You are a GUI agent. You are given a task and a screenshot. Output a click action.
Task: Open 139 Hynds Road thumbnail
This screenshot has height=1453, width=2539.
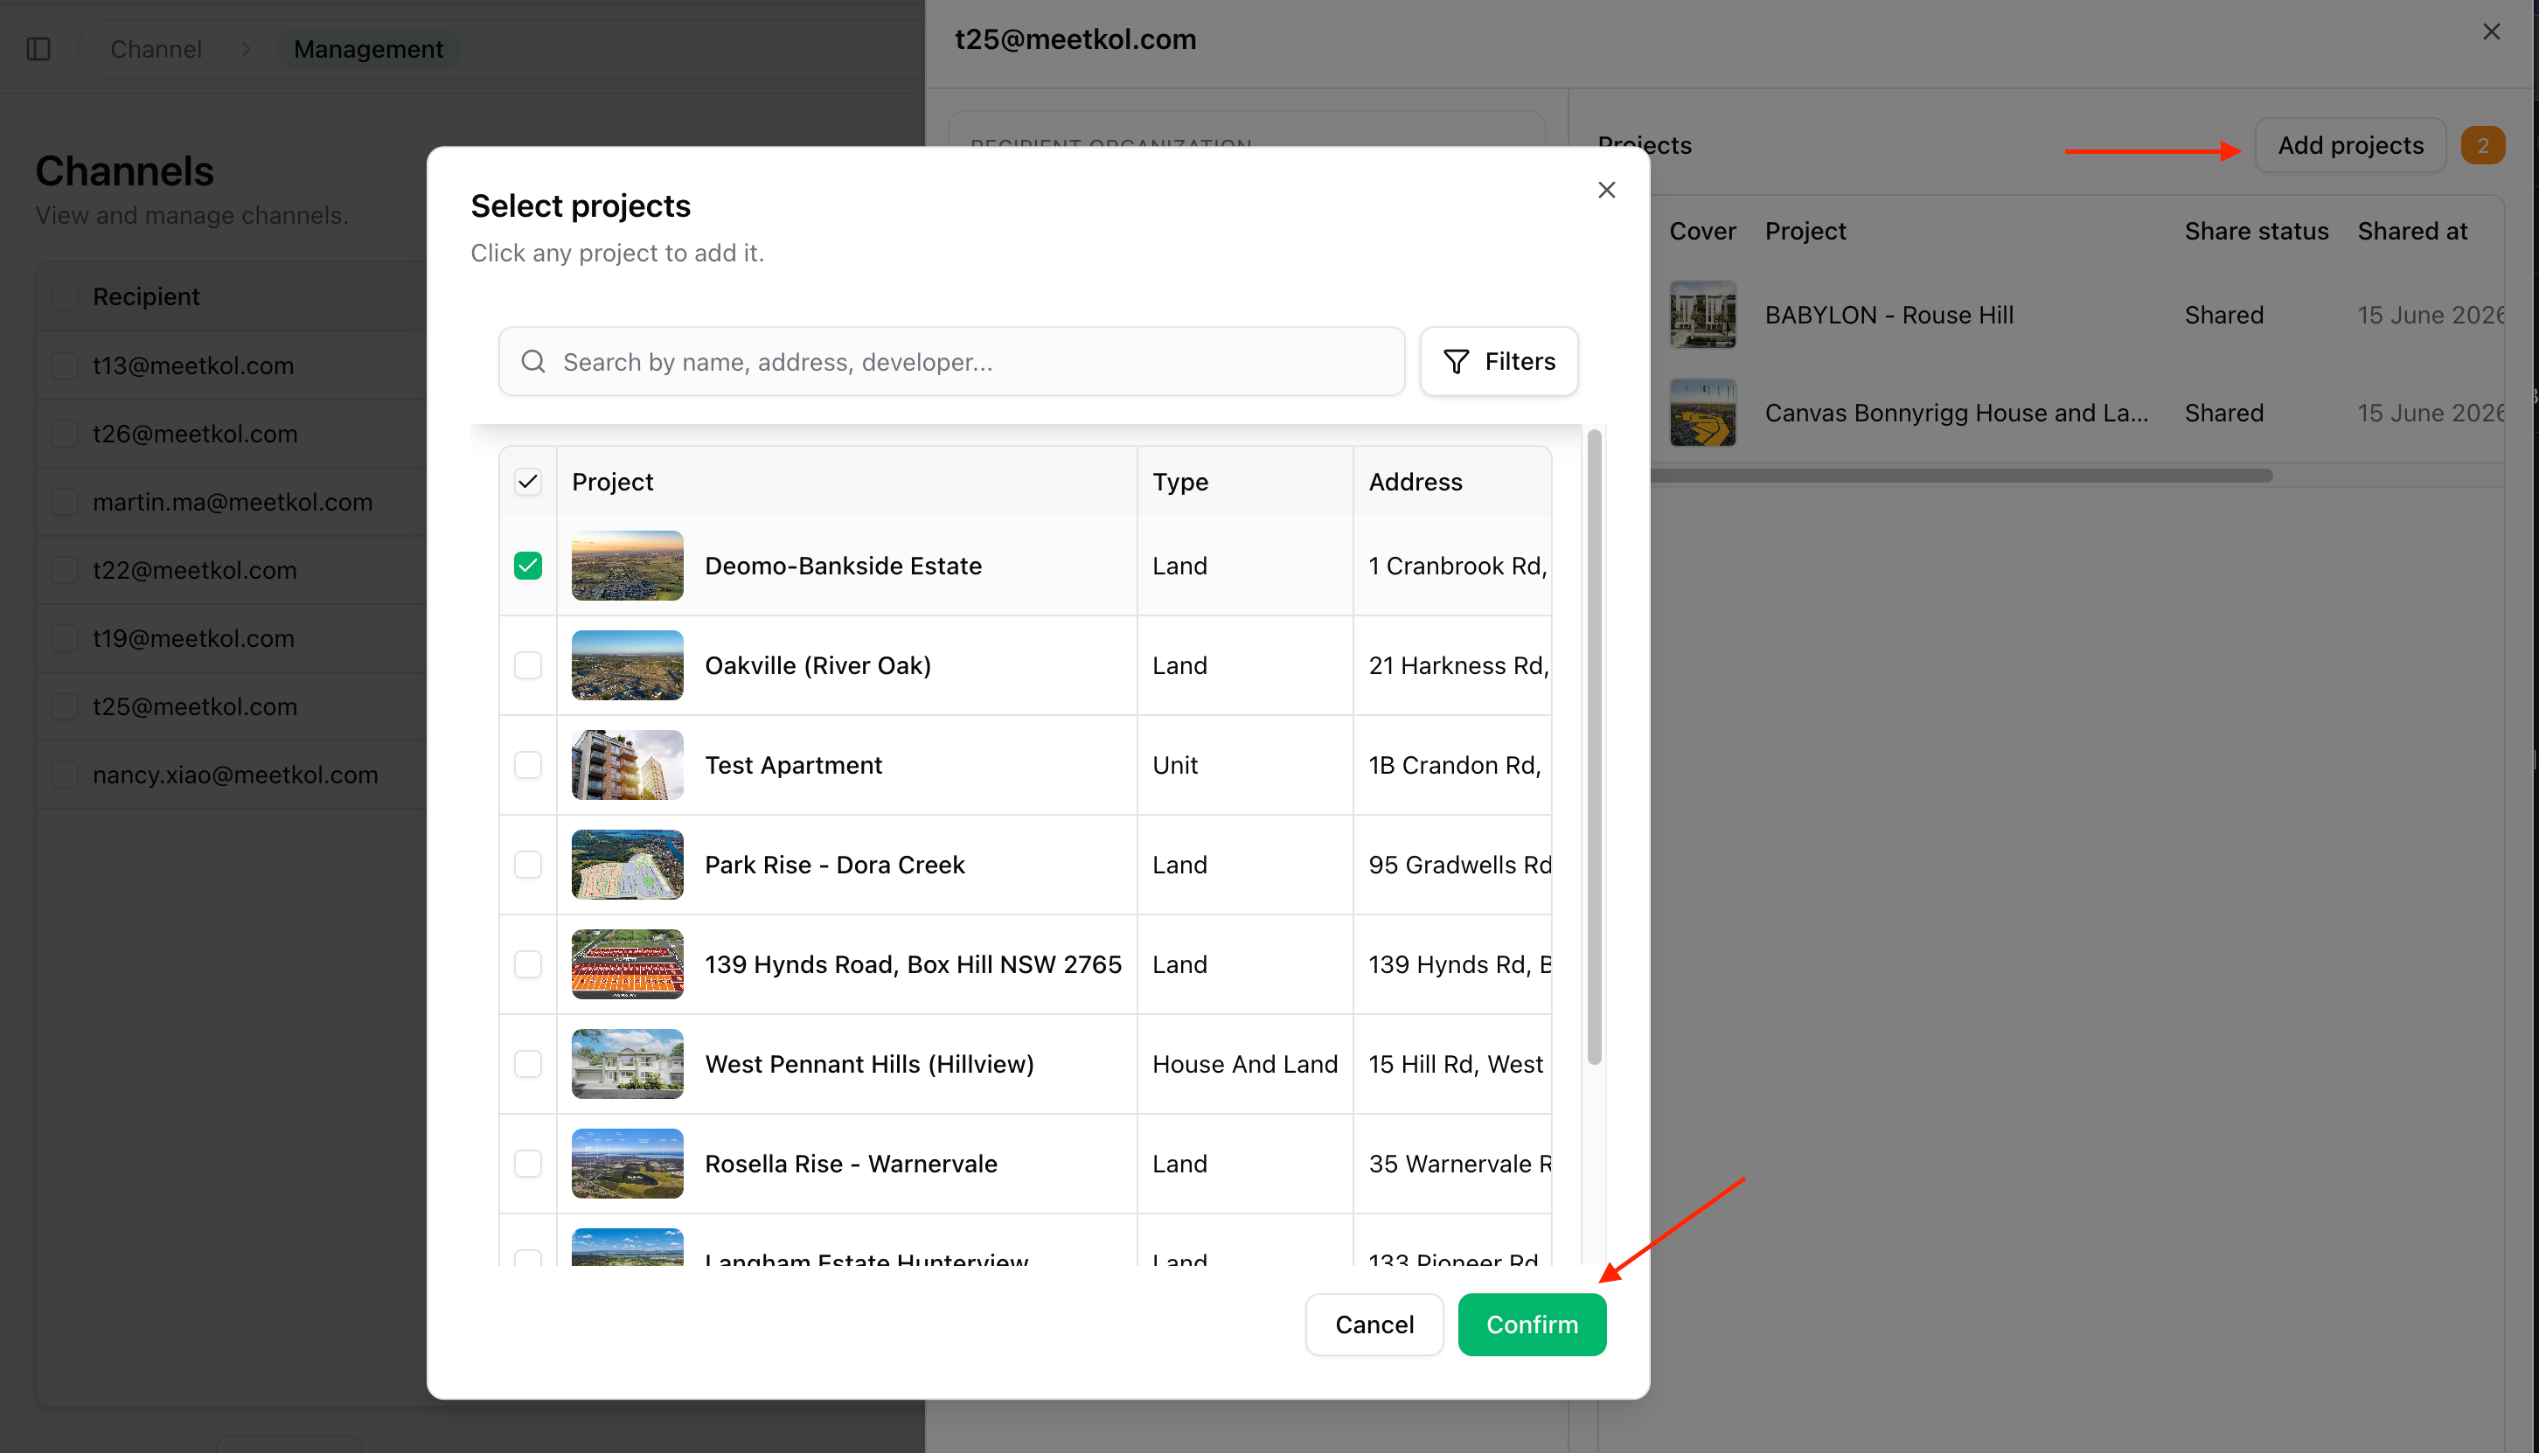[x=628, y=965]
